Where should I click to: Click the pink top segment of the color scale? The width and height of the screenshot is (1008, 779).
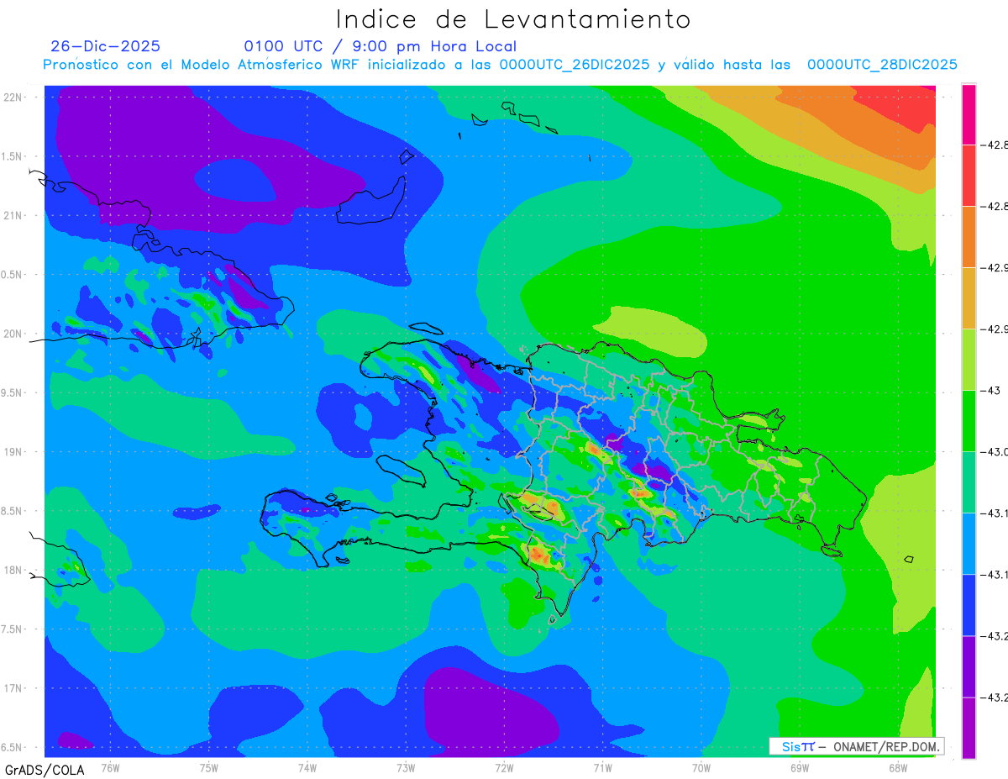click(x=969, y=114)
